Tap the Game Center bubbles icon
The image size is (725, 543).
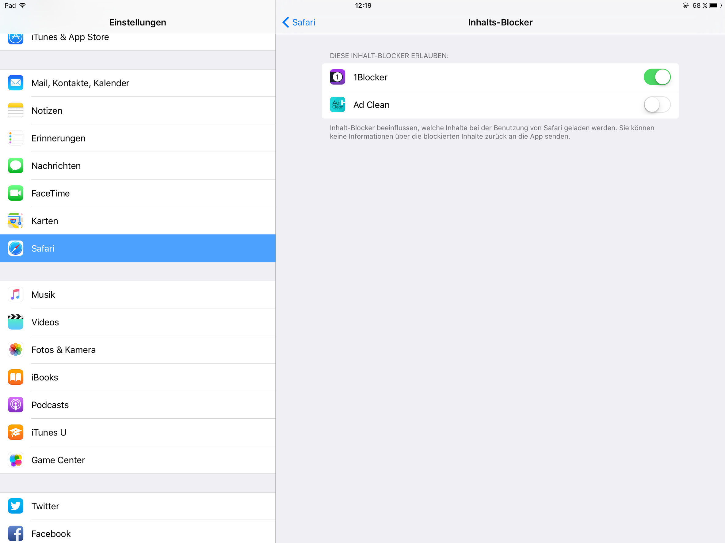tap(15, 460)
